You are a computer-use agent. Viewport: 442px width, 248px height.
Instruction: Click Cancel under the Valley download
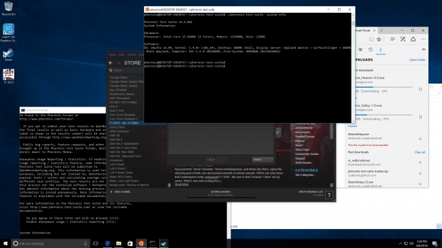[352, 126]
